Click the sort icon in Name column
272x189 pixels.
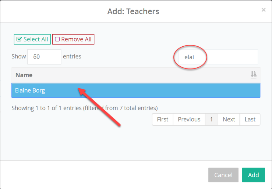click(254, 74)
